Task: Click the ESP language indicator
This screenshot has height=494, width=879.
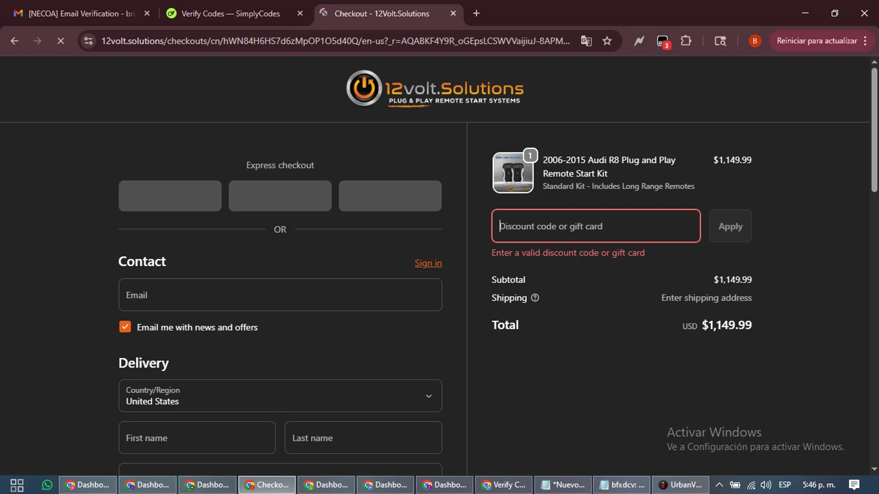Action: click(785, 485)
